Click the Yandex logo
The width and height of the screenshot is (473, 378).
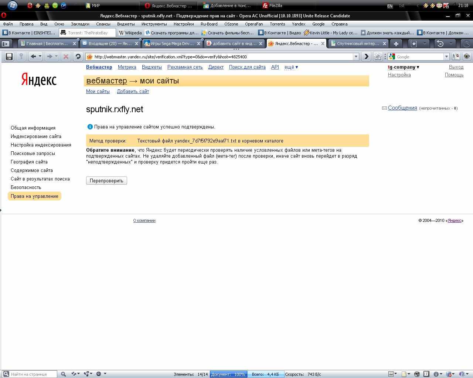coord(39,79)
